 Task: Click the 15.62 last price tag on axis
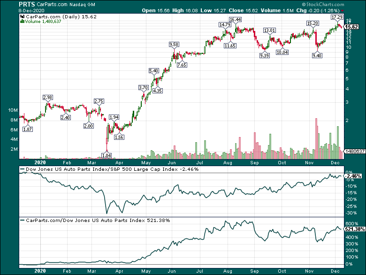pyautogui.click(x=351, y=27)
